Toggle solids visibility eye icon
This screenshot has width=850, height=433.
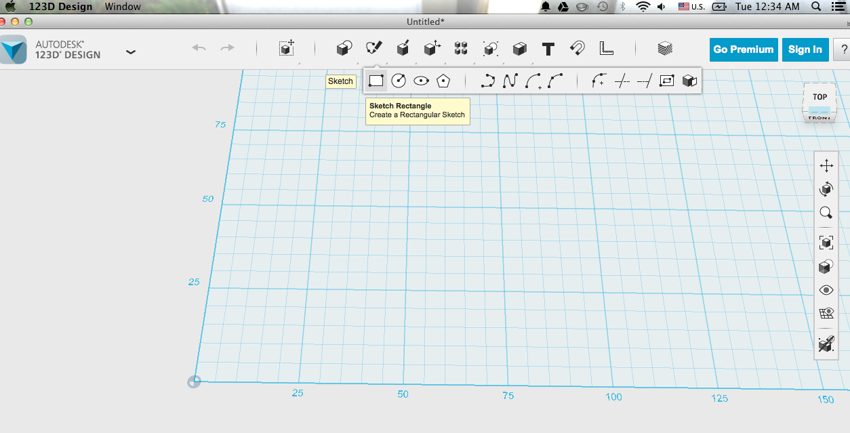[826, 290]
